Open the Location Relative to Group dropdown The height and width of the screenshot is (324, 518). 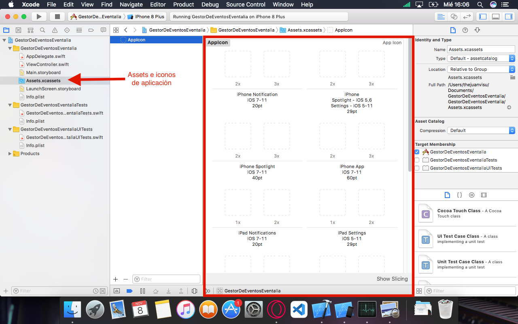pos(481,69)
